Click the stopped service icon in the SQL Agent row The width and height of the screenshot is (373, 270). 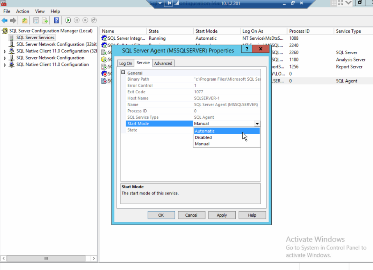104,81
